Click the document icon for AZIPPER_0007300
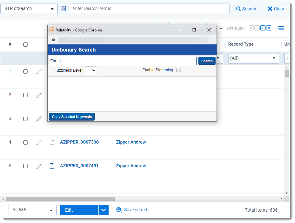Screen dimensions: 295x223 click(x=52, y=142)
